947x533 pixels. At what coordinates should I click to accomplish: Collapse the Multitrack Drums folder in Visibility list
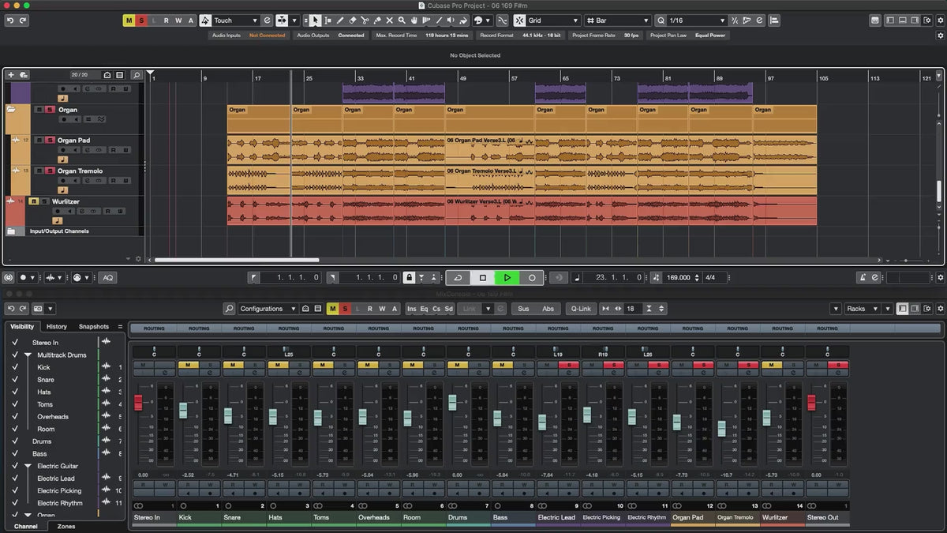[x=28, y=355]
